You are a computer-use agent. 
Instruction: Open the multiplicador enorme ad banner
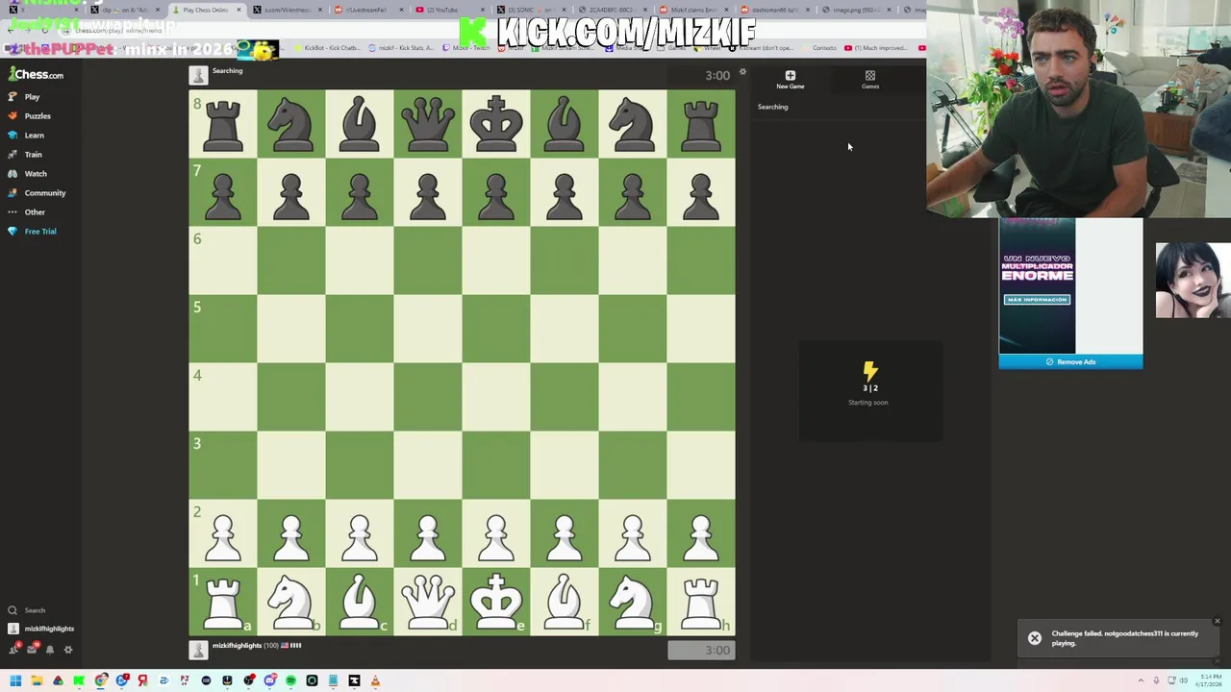(x=1037, y=286)
